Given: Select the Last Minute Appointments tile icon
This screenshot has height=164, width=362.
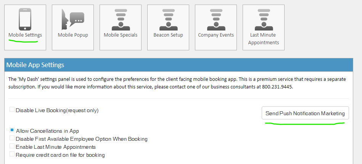Looking at the screenshot, I should [x=264, y=19].
